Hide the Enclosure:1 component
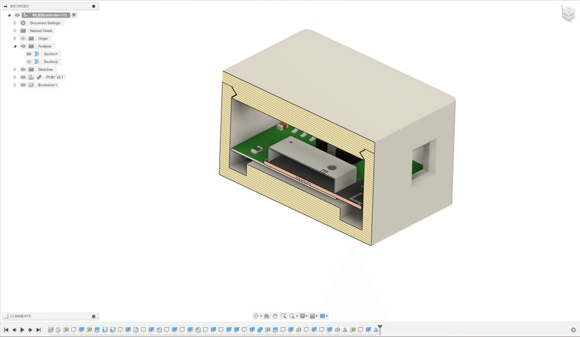 click(23, 85)
